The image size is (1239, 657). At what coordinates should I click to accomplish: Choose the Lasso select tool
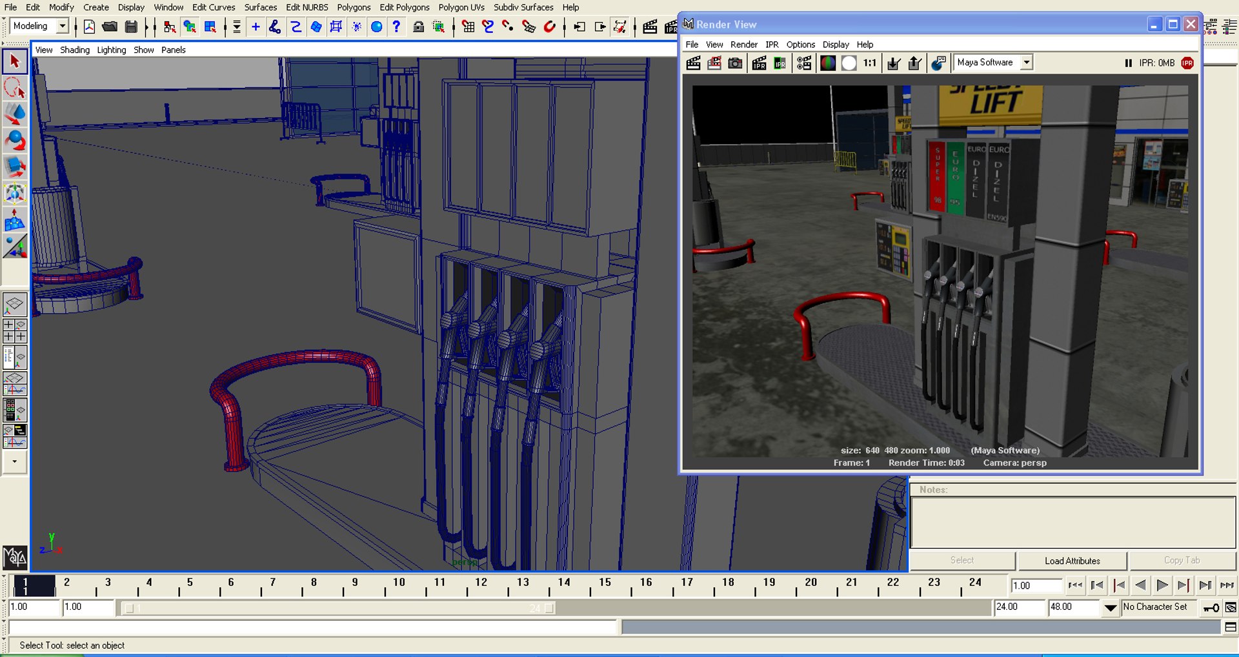pyautogui.click(x=15, y=88)
